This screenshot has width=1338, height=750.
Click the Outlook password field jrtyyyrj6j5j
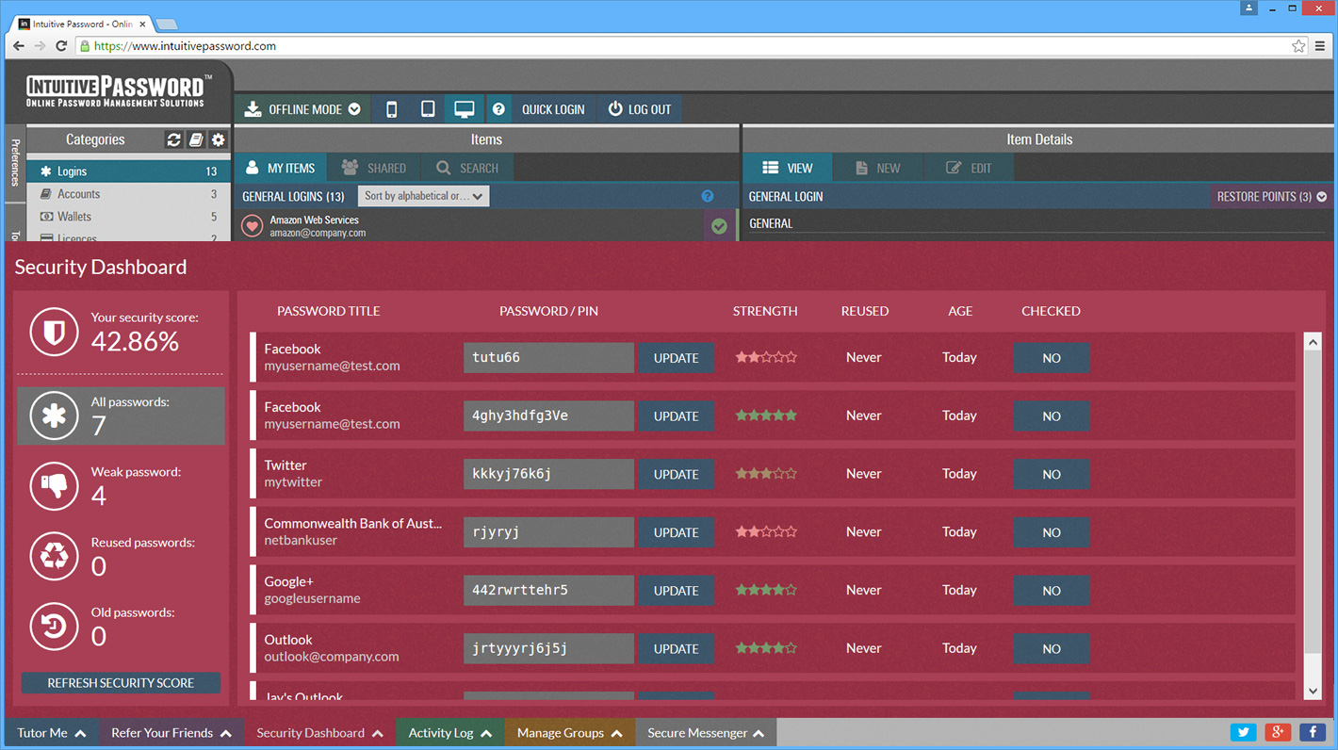click(x=549, y=648)
